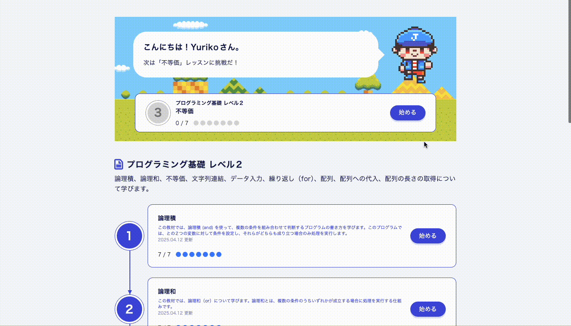Viewport: 571px width, 326px height.
Task: Click the document icon beside プログラミング基礎 レベル２
Action: [x=119, y=164]
